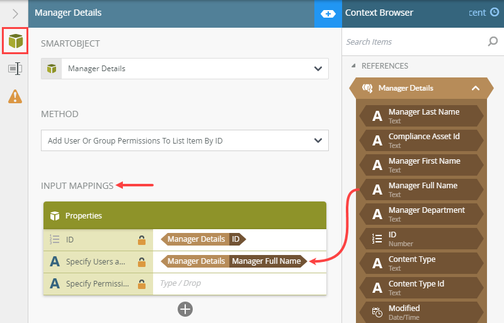This screenshot has width=504, height=323.
Task: Open the SmartObject tab icon in sidebar
Action: tap(14, 41)
